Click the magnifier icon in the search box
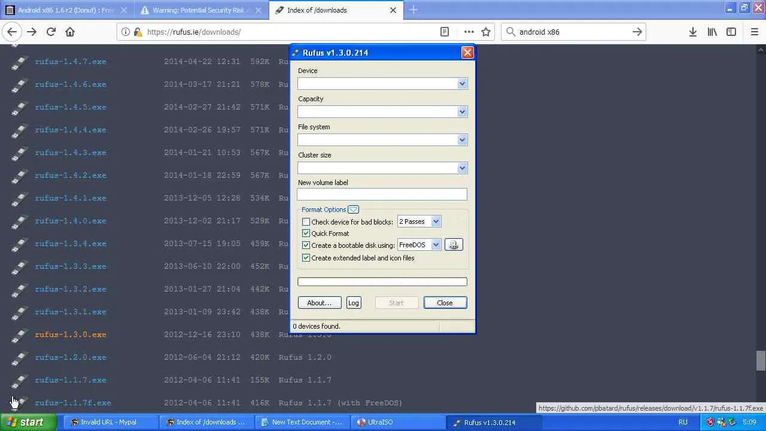 coord(510,32)
